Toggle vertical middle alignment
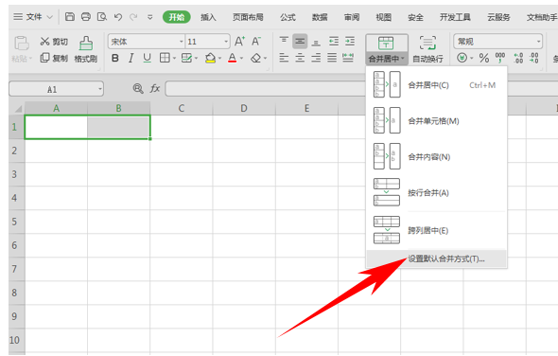The image size is (558, 356). 300,42
